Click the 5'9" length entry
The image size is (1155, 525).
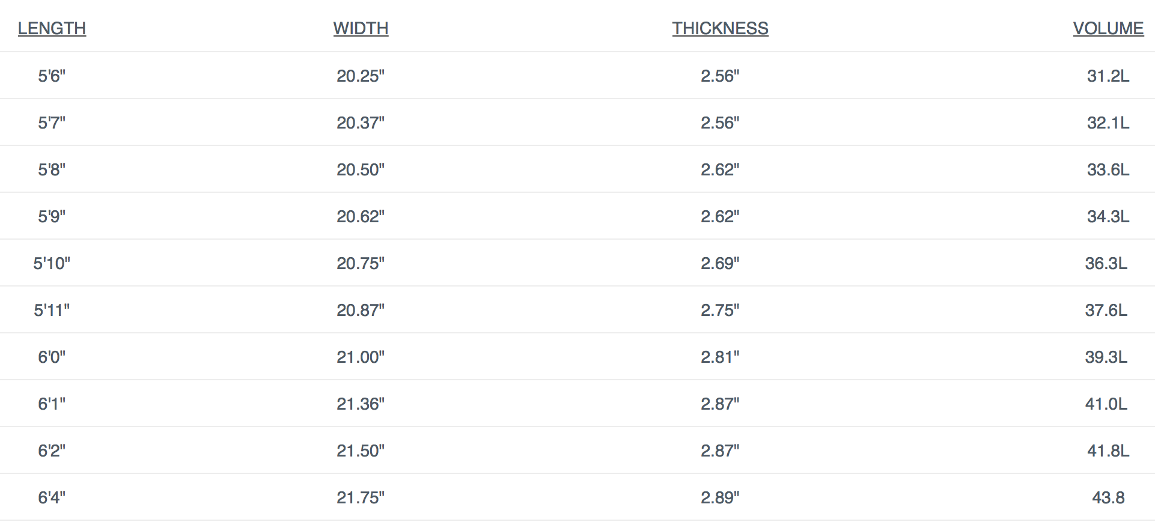[x=52, y=216]
